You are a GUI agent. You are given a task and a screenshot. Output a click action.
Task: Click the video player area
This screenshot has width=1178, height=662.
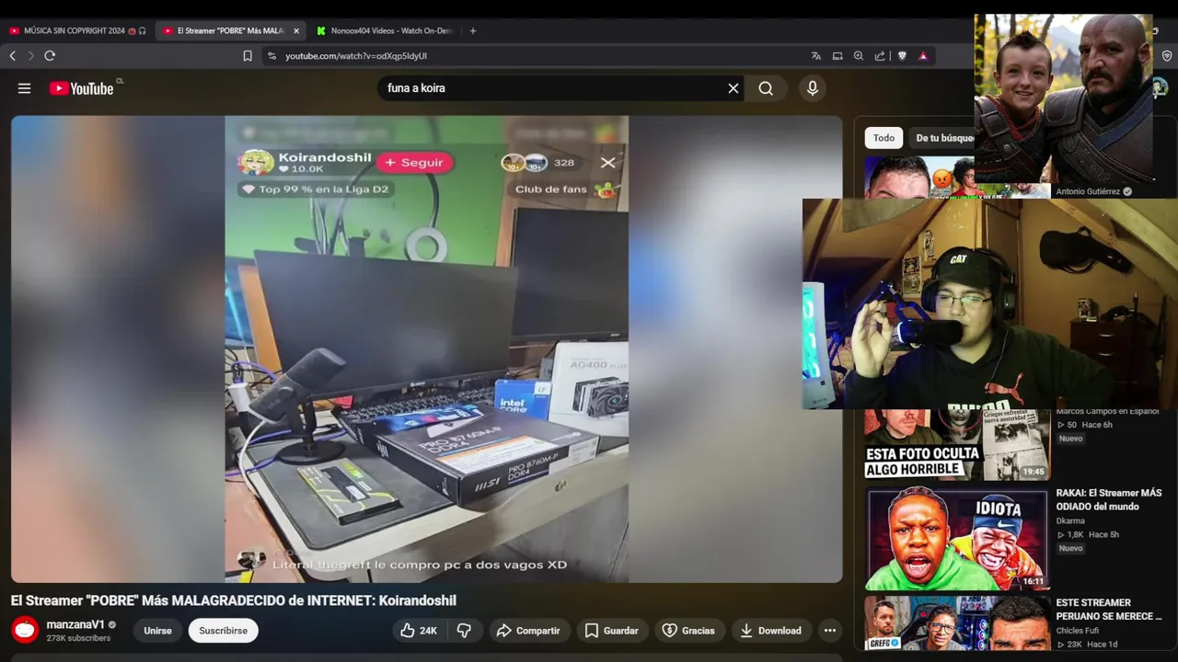click(x=426, y=349)
